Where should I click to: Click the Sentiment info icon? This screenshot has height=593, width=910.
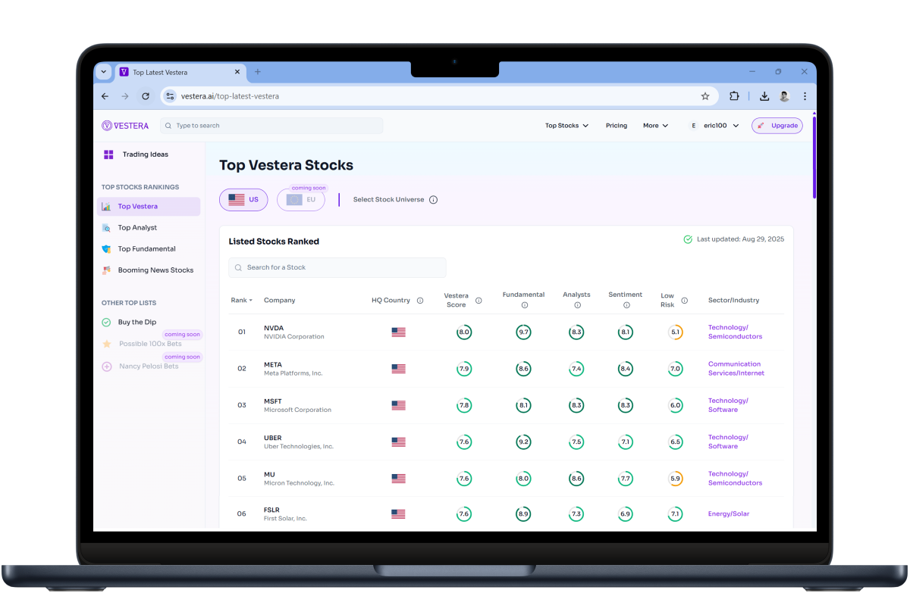click(x=626, y=305)
